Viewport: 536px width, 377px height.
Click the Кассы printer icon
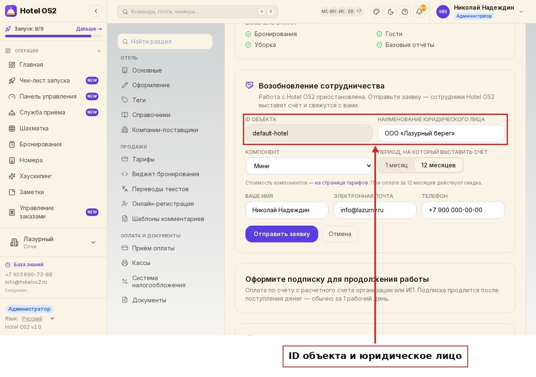125,263
